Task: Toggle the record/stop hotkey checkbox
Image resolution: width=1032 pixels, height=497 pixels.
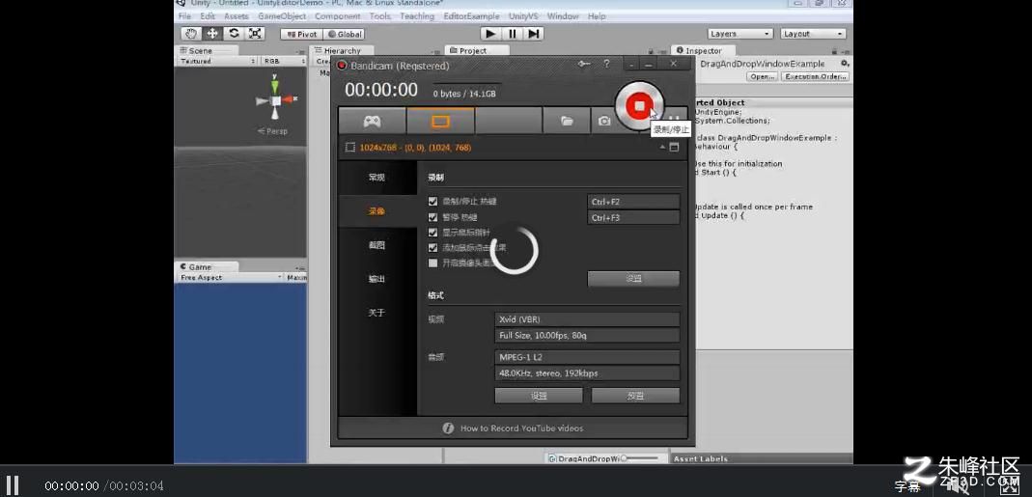Action: pyautogui.click(x=433, y=202)
